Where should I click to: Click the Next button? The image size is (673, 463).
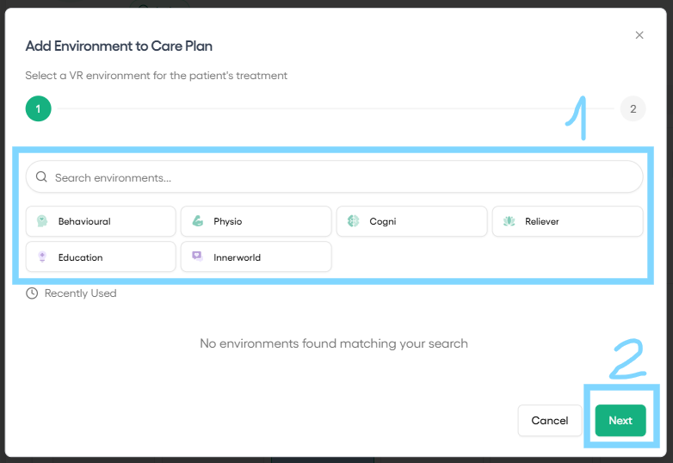[x=621, y=421]
